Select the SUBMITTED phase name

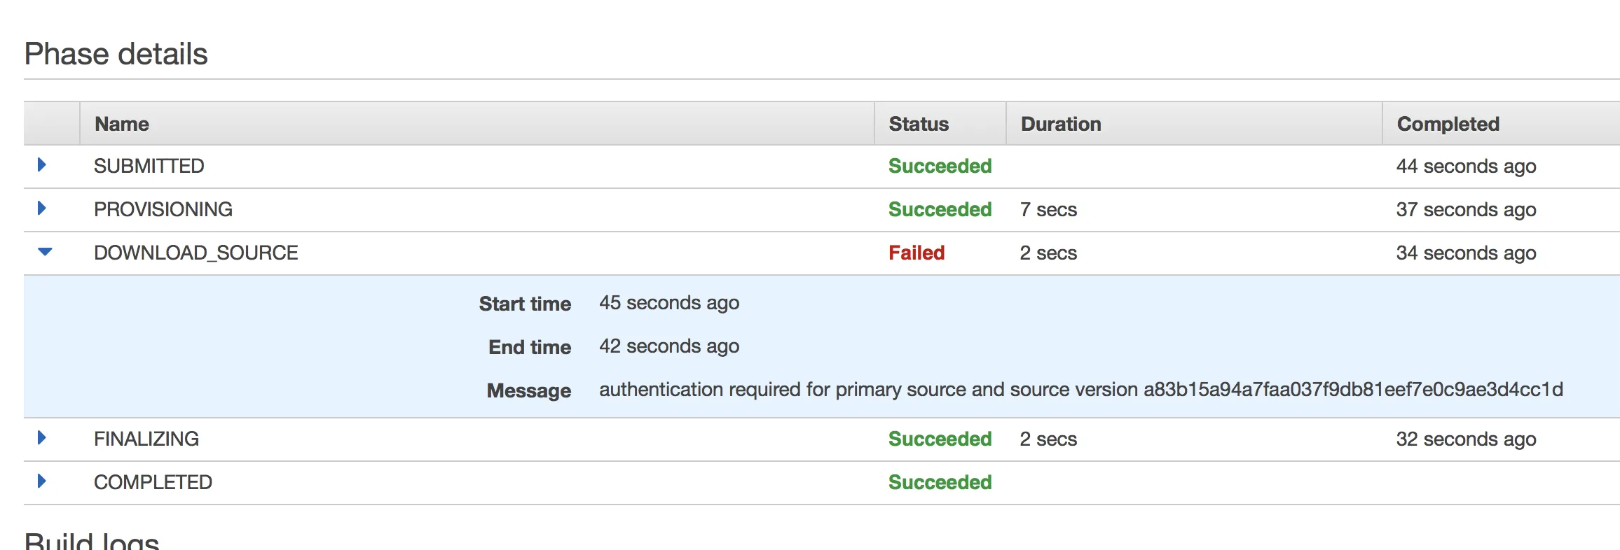coord(149,166)
